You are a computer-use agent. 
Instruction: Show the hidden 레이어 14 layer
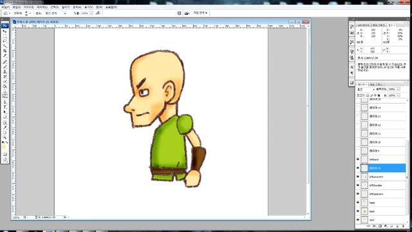click(358, 108)
